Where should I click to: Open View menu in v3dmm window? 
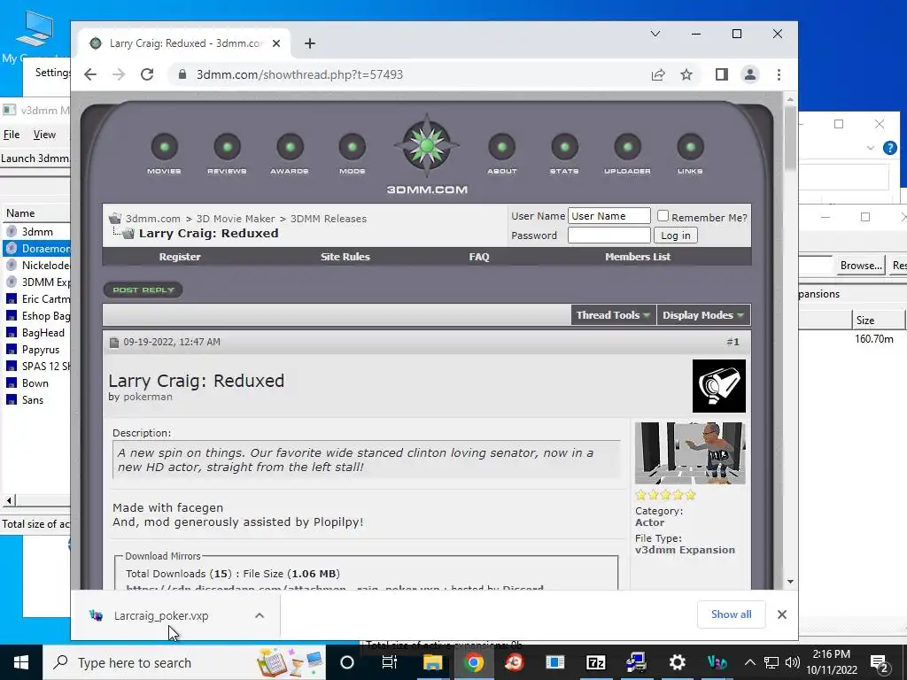(x=44, y=135)
